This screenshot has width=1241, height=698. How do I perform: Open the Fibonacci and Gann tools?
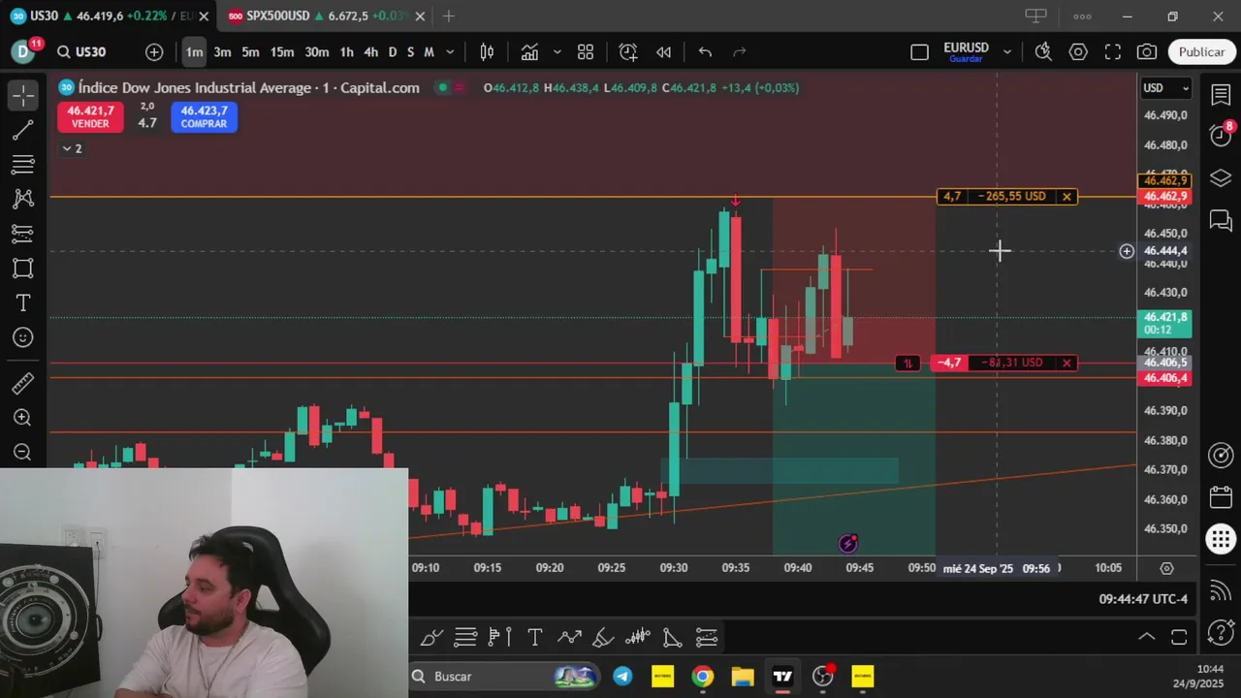point(23,165)
